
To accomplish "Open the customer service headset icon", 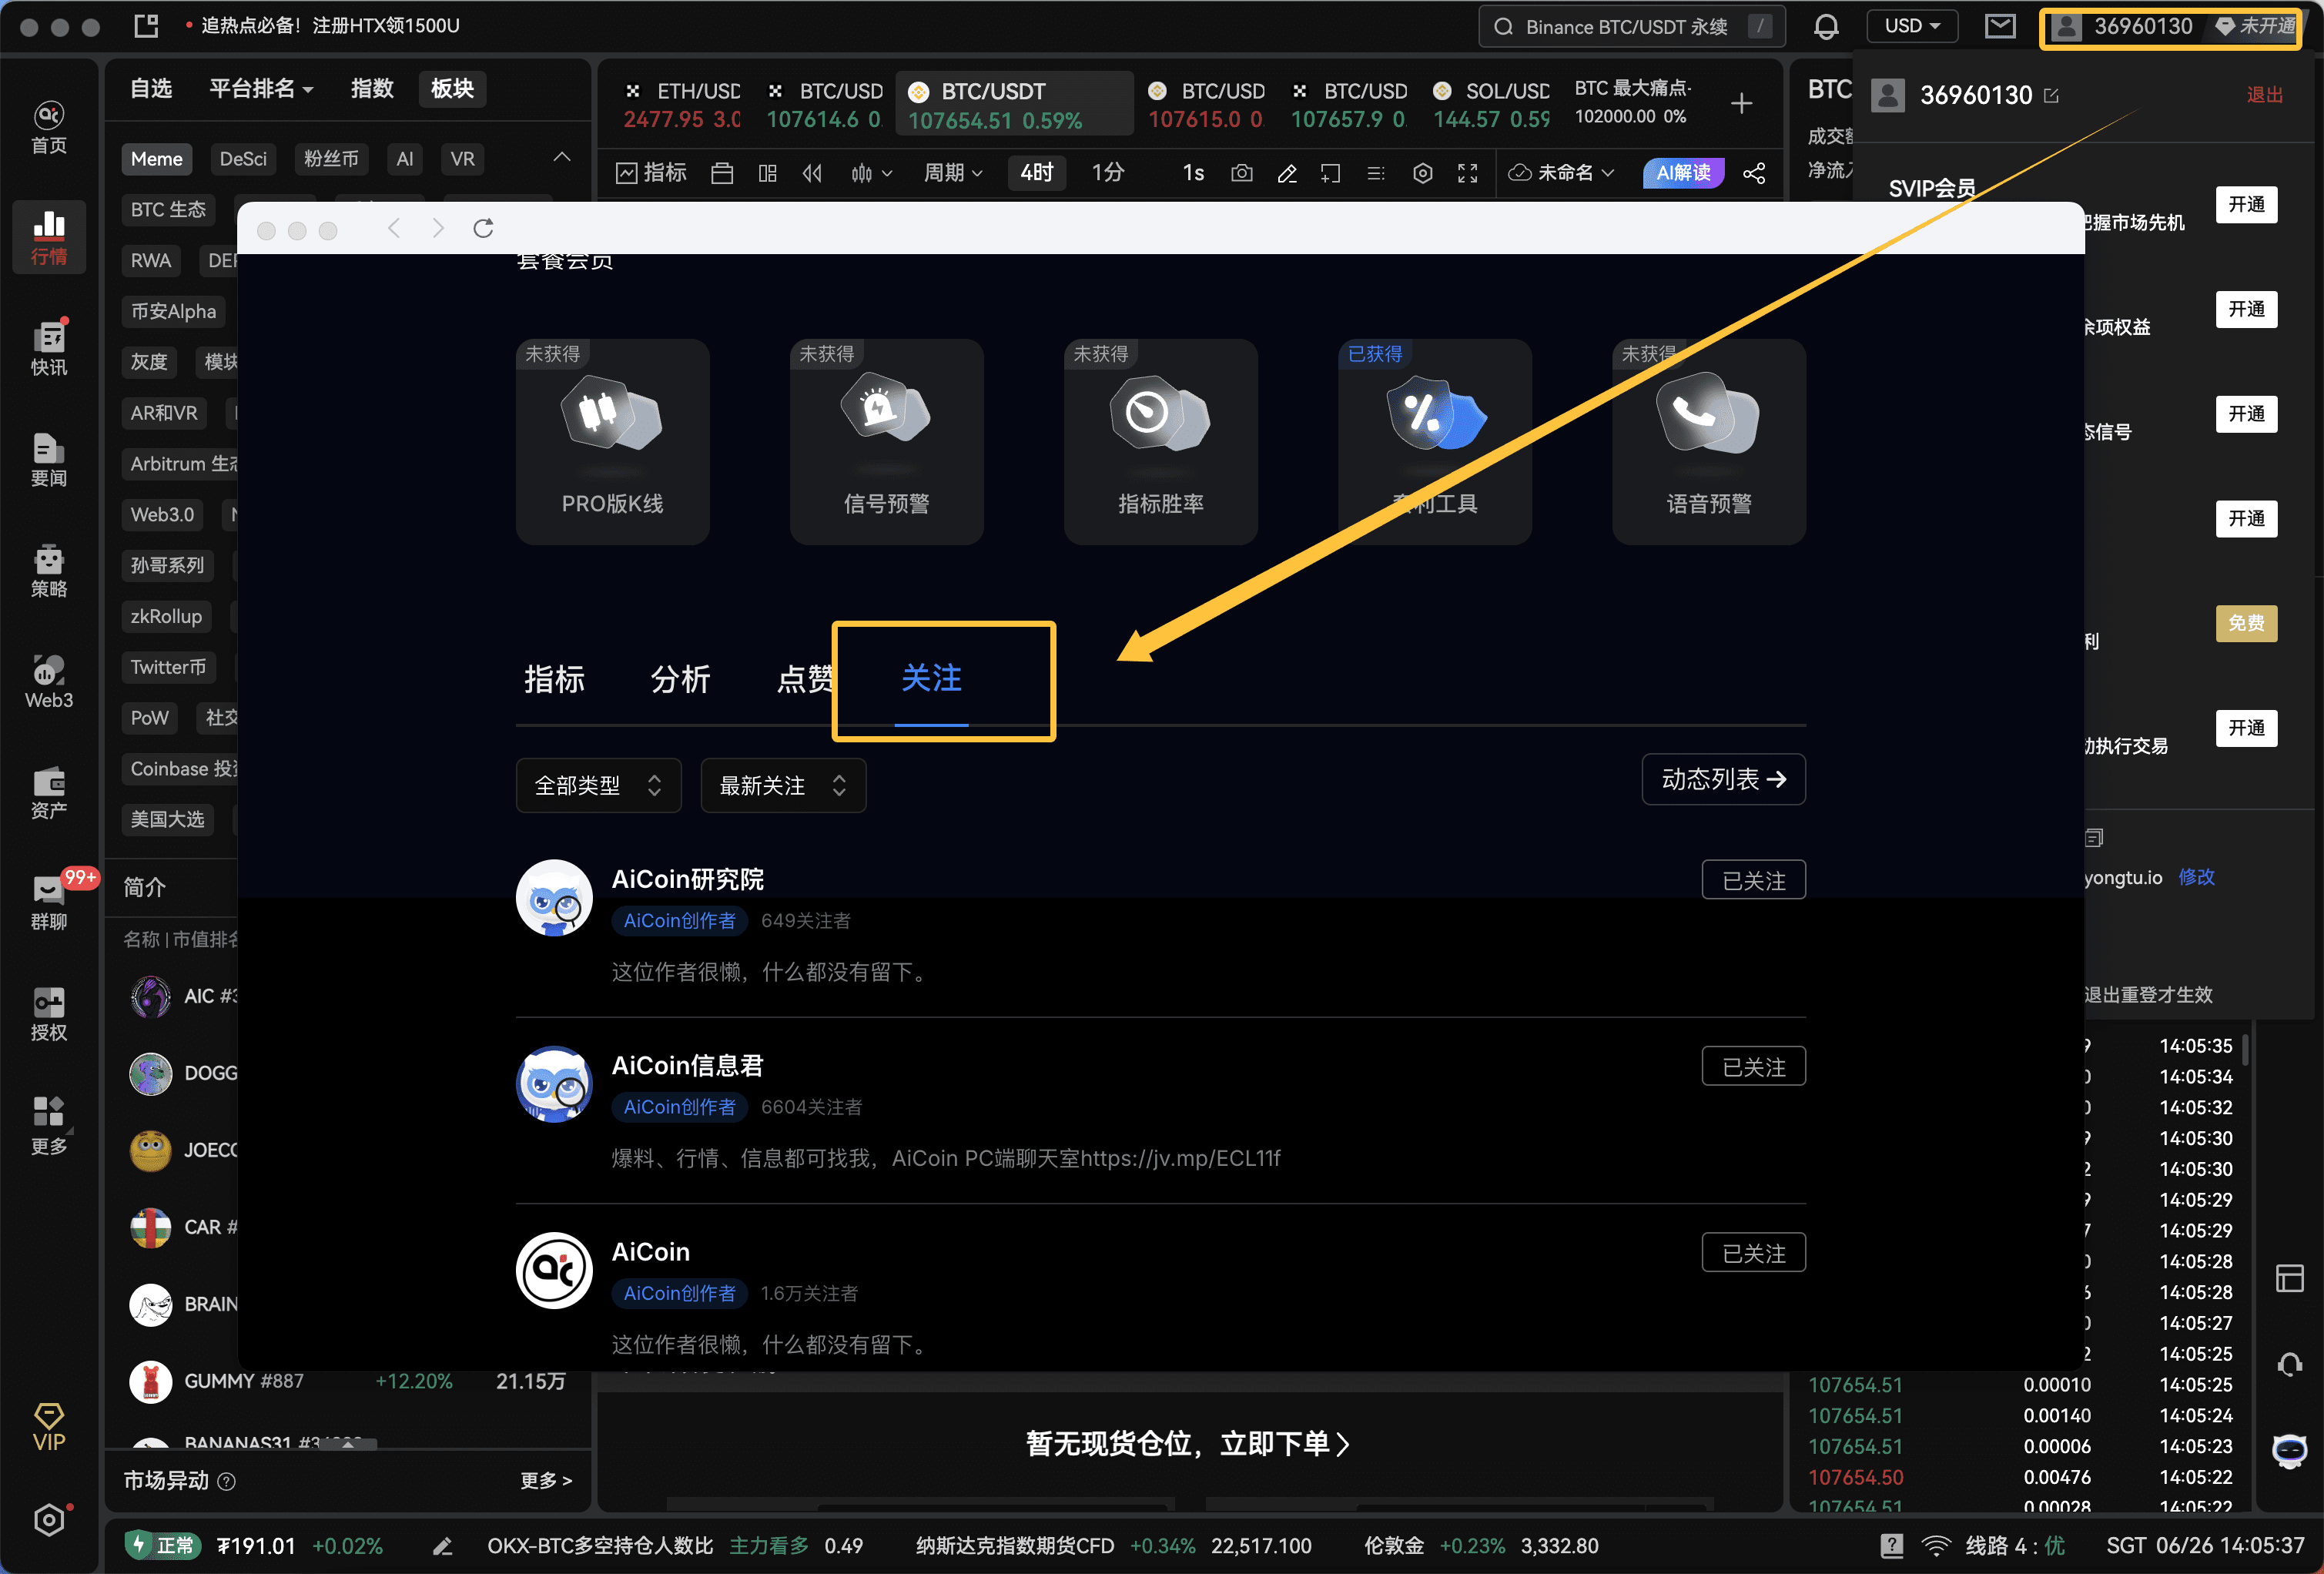I will click(x=2289, y=1364).
